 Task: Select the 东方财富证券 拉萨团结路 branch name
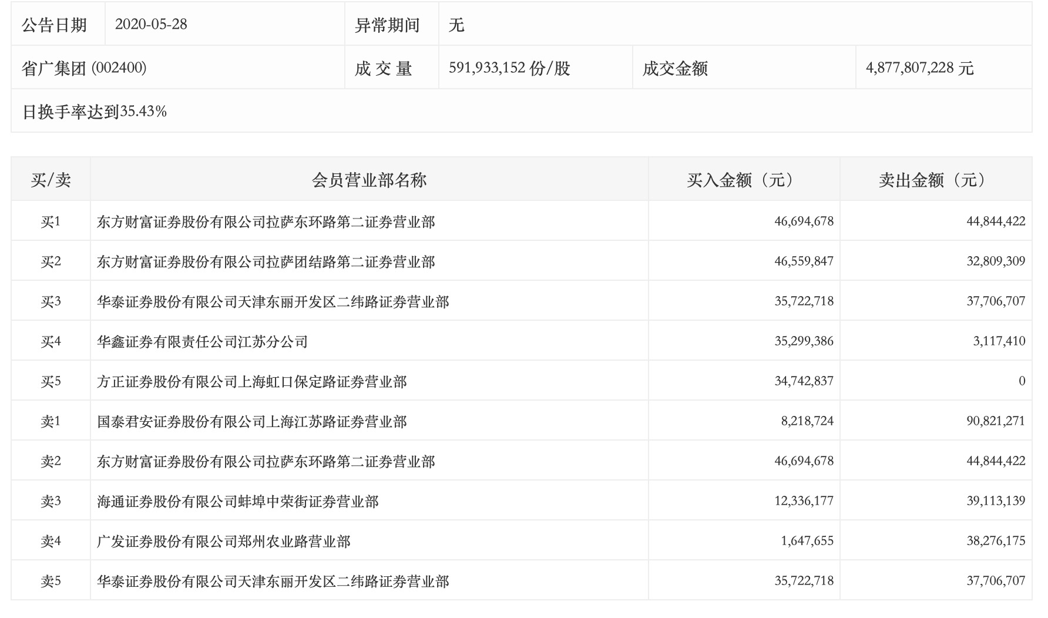coord(266,261)
